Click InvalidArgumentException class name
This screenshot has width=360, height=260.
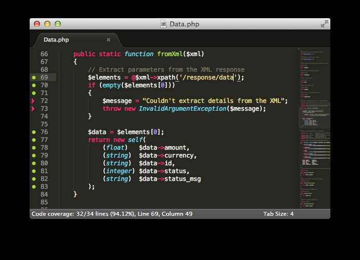[183, 109]
